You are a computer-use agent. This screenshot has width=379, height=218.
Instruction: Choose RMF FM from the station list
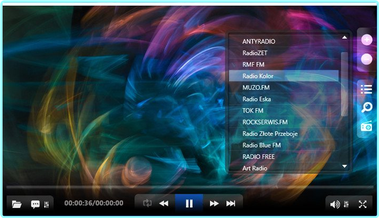point(253,65)
